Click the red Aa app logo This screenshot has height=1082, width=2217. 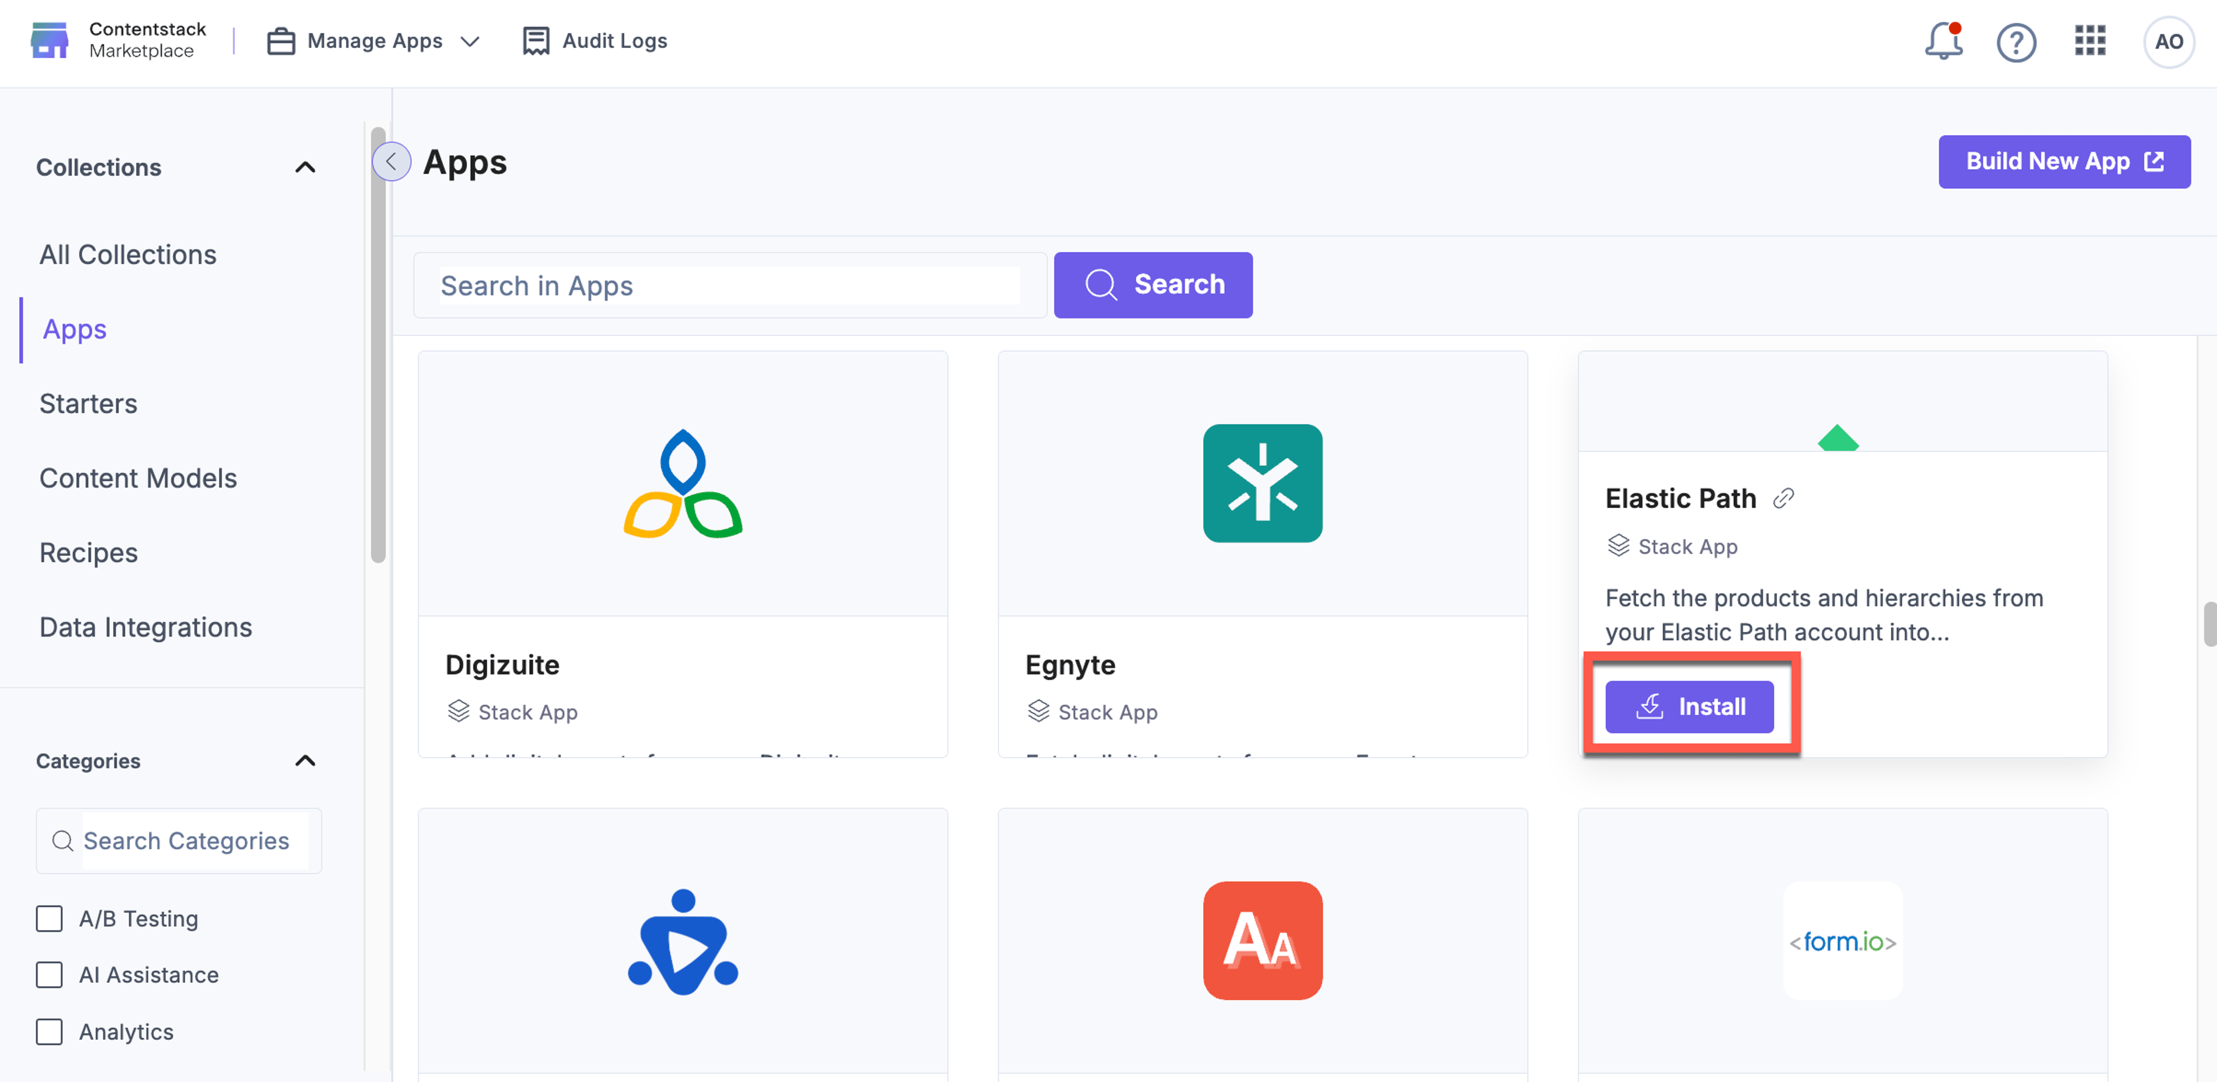pos(1263,940)
